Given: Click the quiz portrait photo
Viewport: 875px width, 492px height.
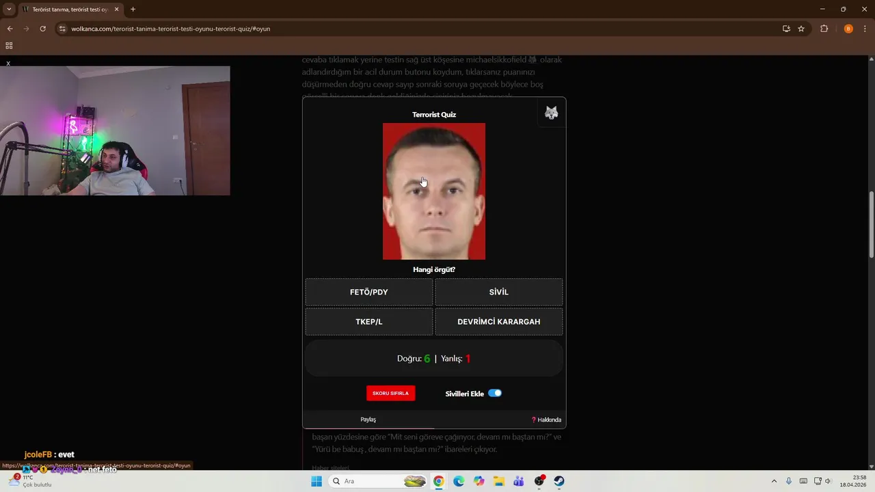Looking at the screenshot, I should pyautogui.click(x=434, y=191).
